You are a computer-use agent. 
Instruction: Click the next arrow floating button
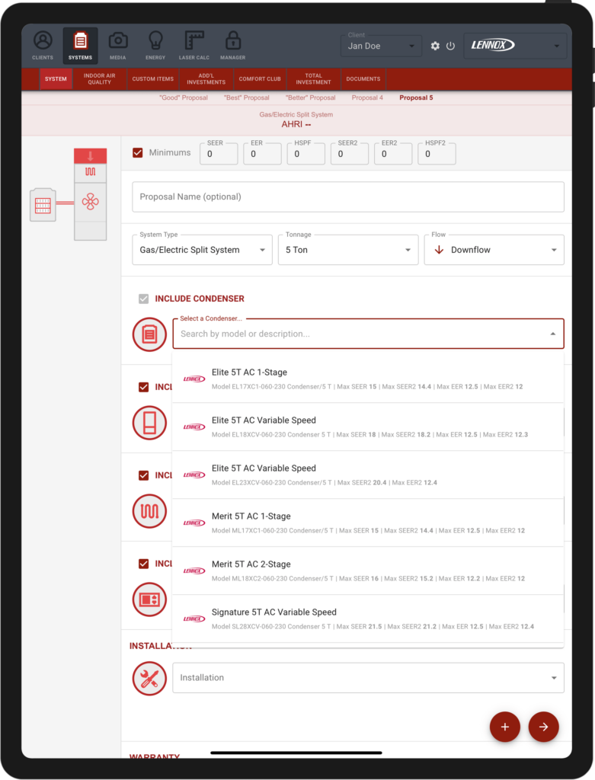pos(544,727)
